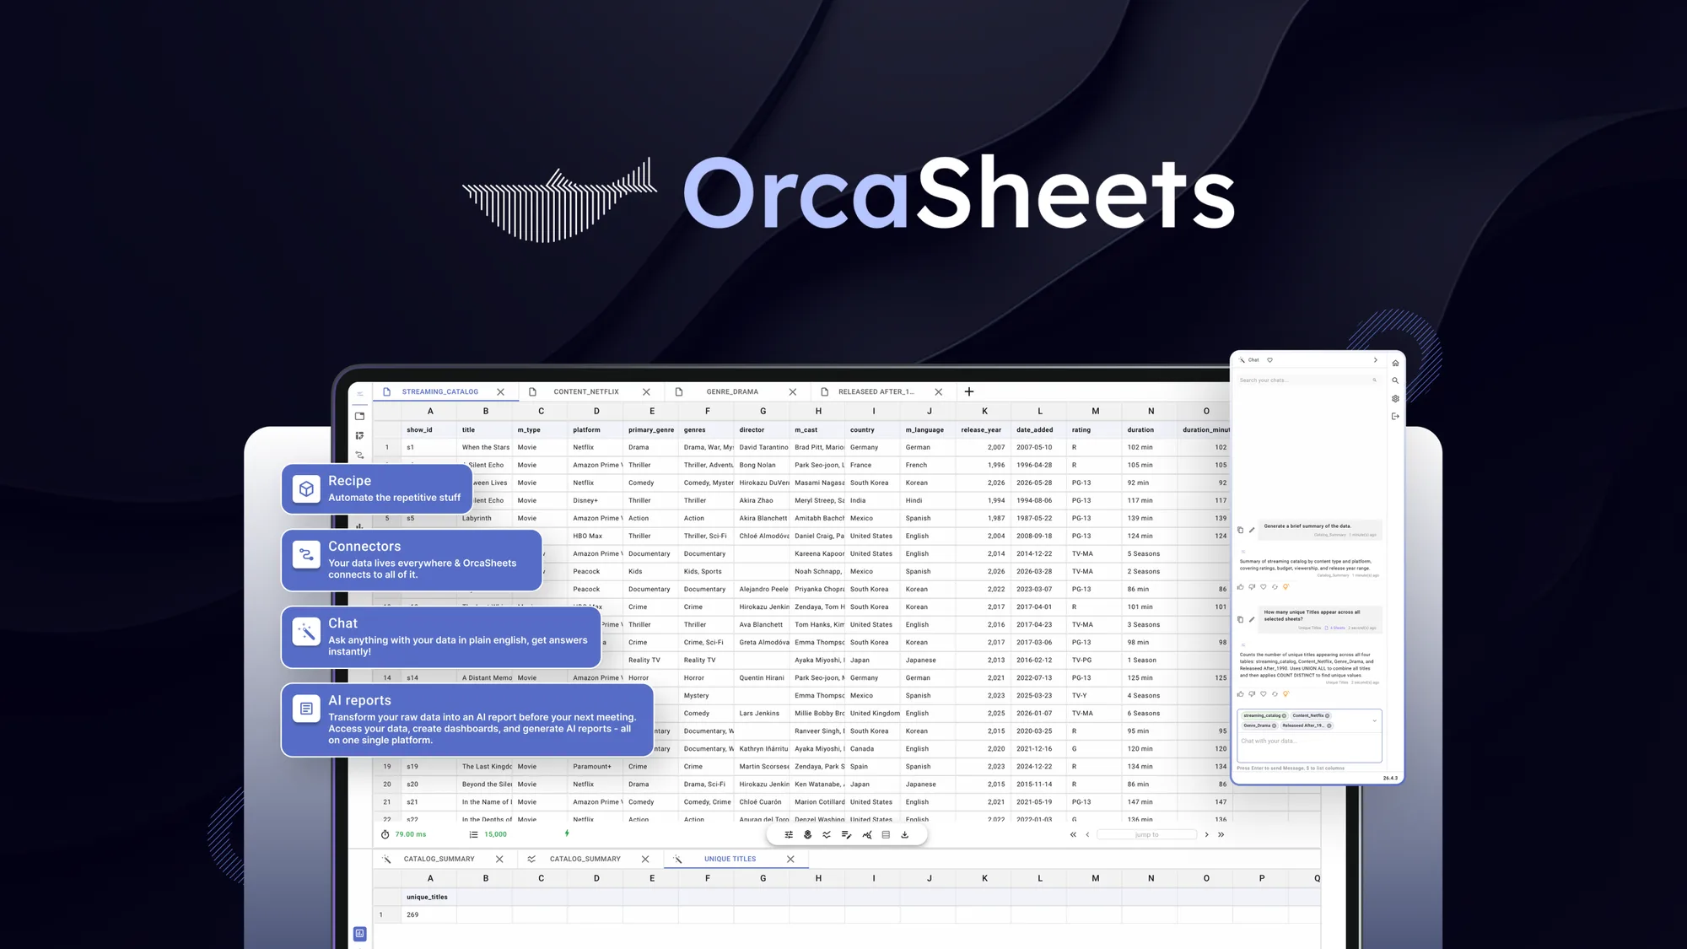This screenshot has width=1687, height=949.
Task: Click the 'Disney+' platform cell
Action: click(x=596, y=501)
